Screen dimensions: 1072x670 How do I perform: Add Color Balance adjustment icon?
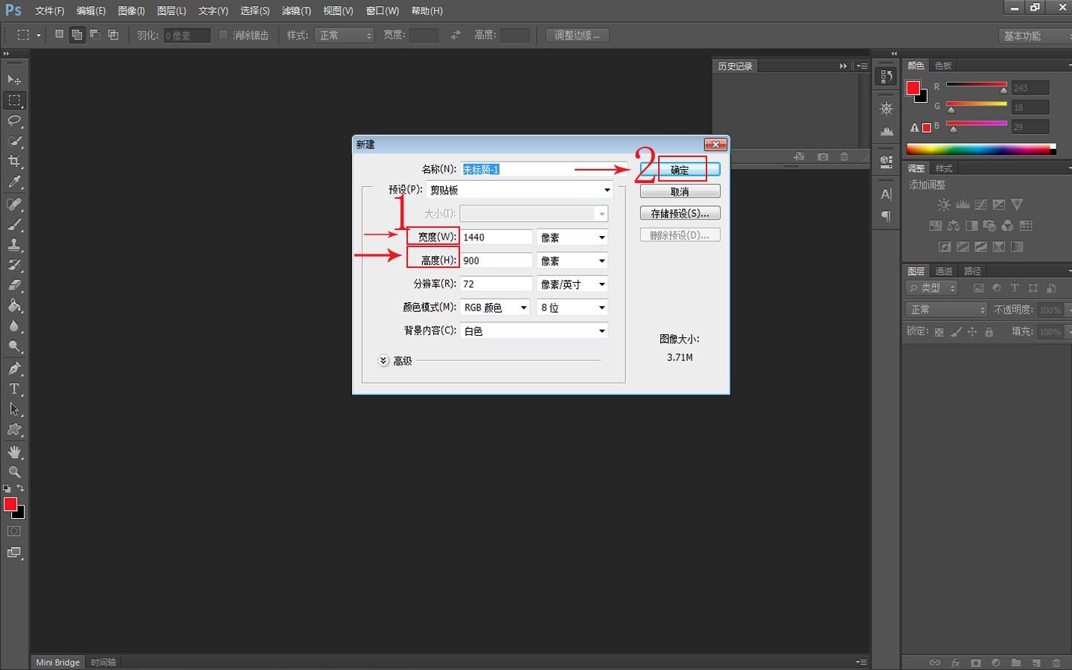(x=954, y=226)
